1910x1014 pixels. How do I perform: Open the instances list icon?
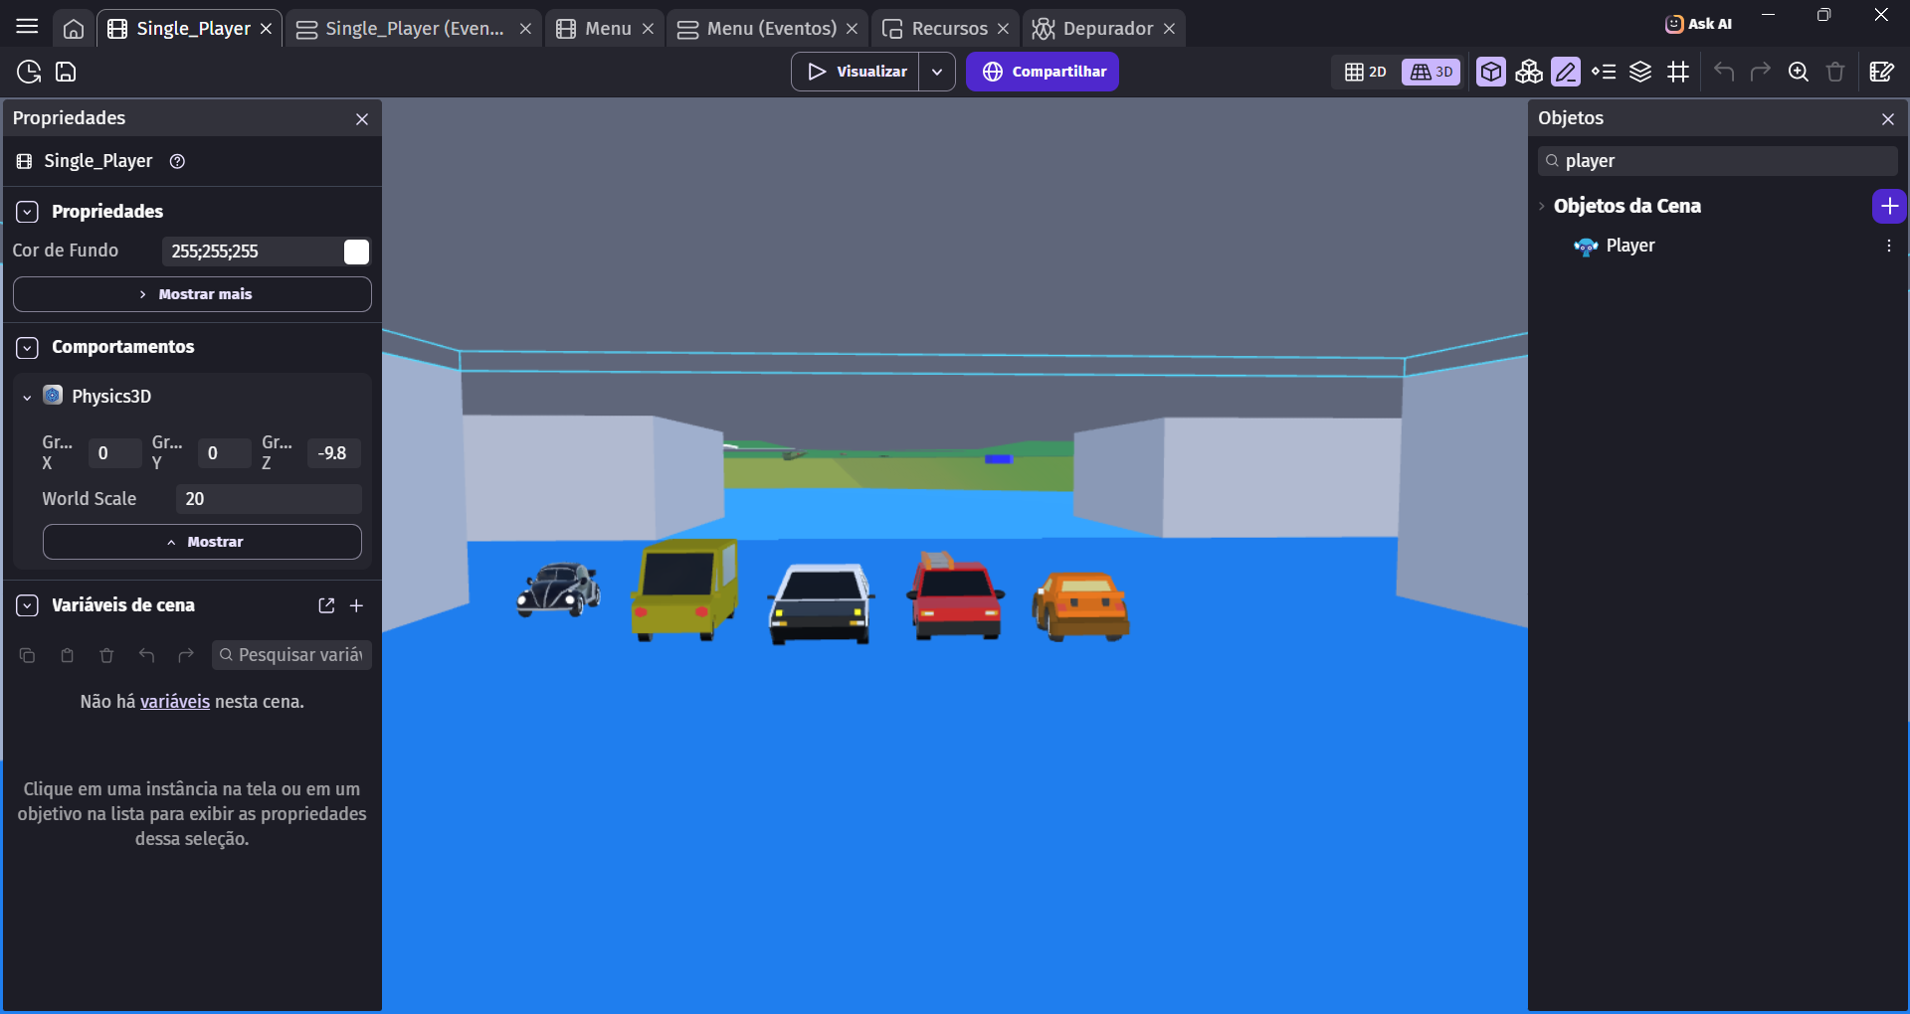1603,72
